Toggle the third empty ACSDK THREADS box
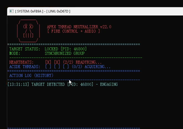The height and width of the screenshot is (129, 183). (66, 67)
